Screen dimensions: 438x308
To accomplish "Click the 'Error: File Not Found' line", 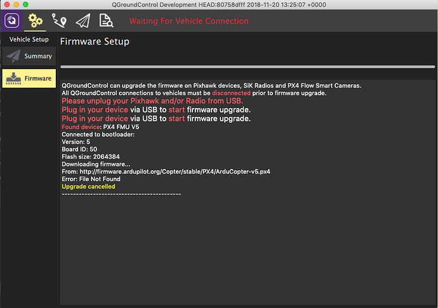I will (x=91, y=179).
